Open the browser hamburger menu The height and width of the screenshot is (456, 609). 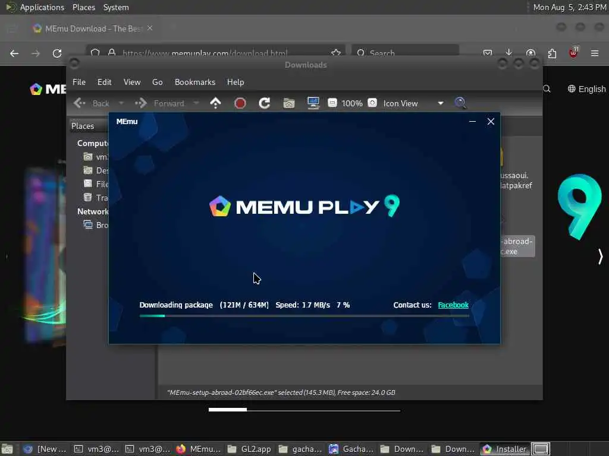(x=595, y=53)
